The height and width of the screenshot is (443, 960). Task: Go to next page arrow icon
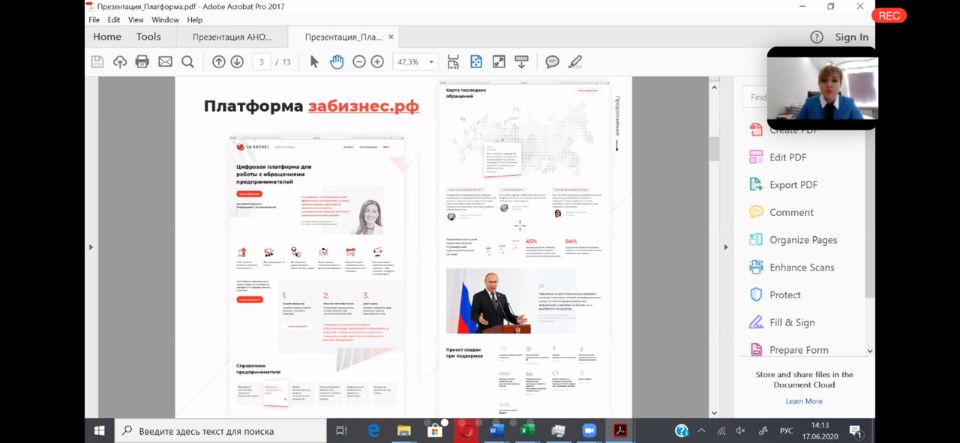click(x=237, y=62)
